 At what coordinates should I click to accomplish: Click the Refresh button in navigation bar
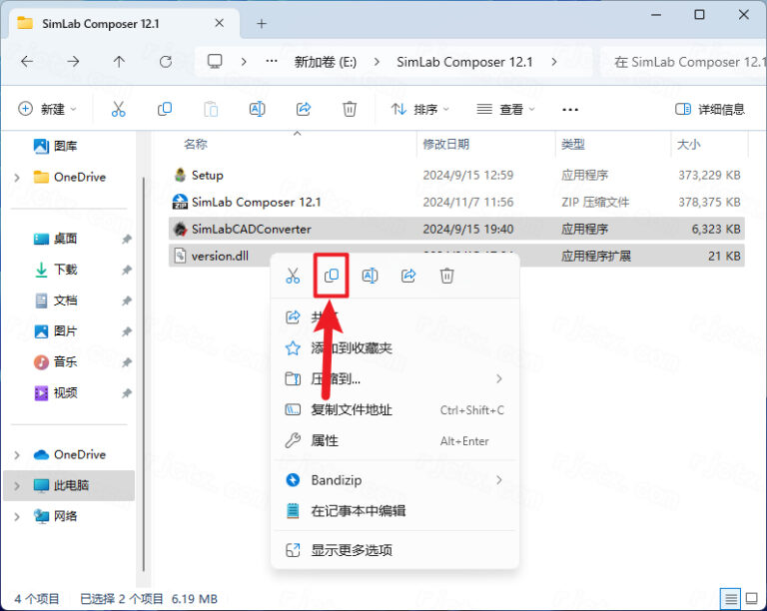click(166, 62)
